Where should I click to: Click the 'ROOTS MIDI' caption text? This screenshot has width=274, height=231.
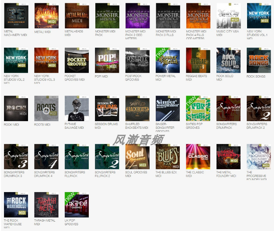click(x=42, y=124)
